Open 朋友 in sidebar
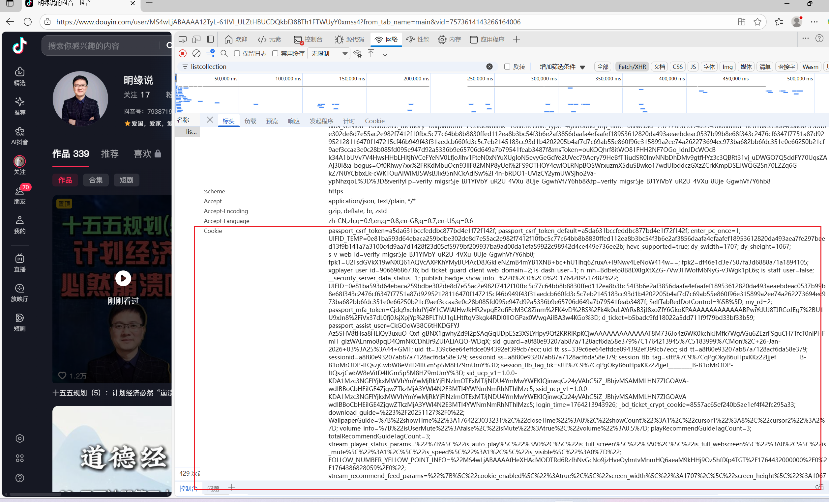The height and width of the screenshot is (502, 829). pos(19,195)
